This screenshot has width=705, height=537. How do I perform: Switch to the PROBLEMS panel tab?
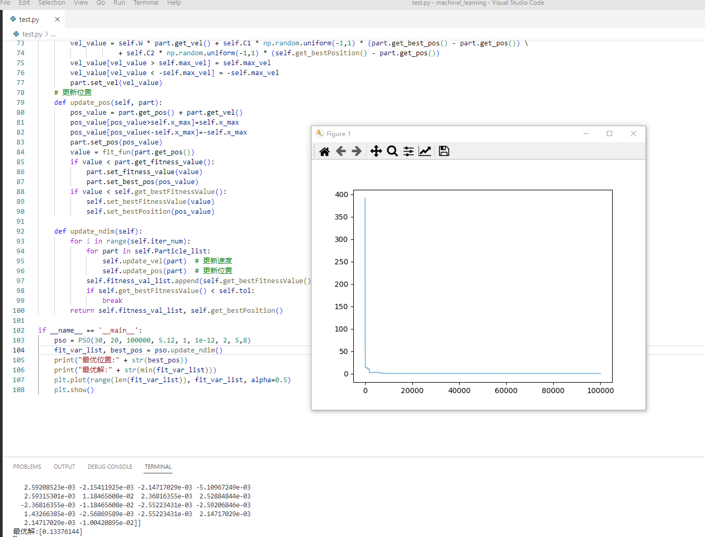coord(27,467)
